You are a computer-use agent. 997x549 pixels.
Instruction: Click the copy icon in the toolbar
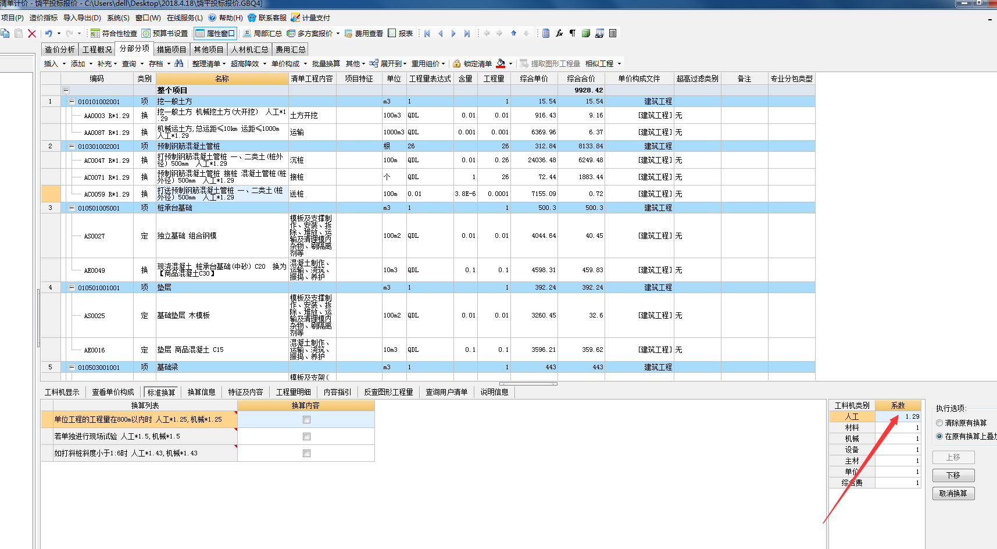(x=5, y=33)
